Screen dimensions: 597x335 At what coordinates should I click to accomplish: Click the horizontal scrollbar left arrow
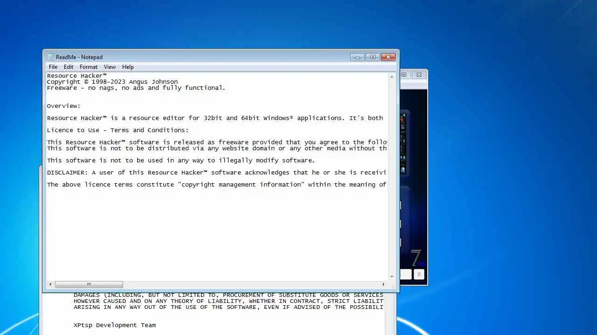[50, 284]
